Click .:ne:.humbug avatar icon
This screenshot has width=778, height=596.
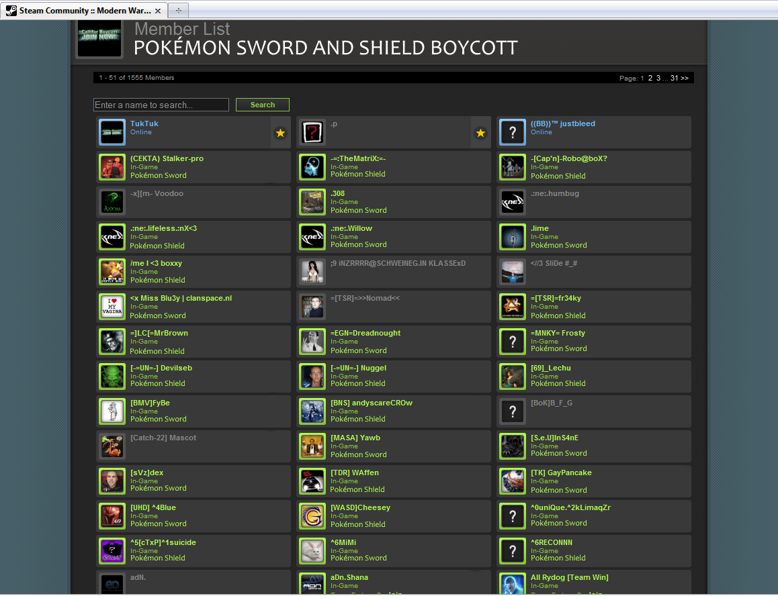tap(513, 202)
